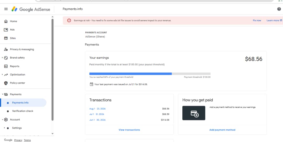Click the Reports chart icon
The width and height of the screenshot is (283, 142).
click(6, 66)
